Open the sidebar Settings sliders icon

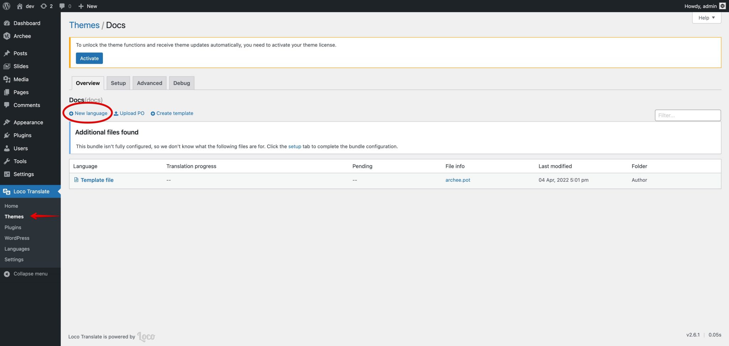(7, 174)
